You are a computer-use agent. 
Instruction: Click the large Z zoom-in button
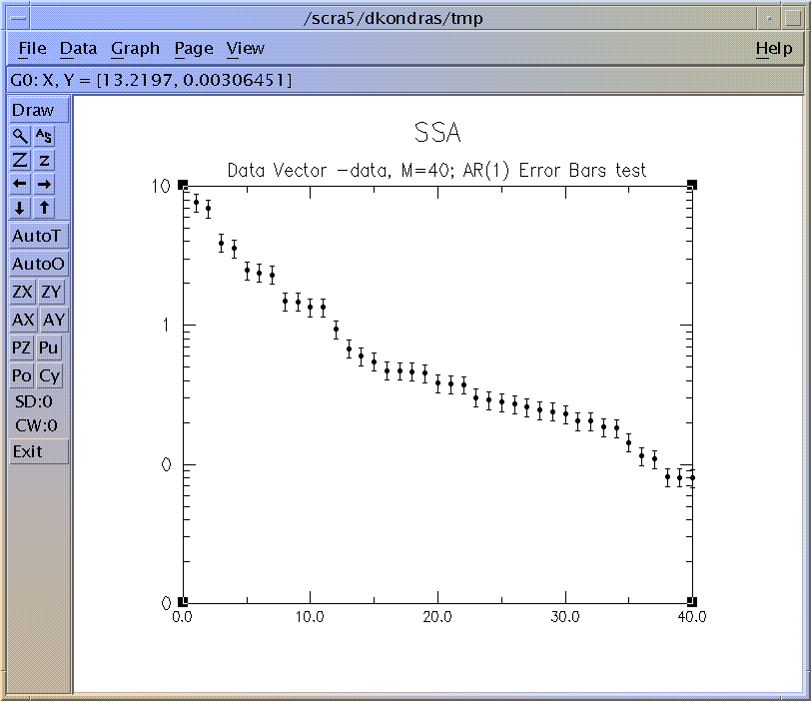tap(21, 160)
